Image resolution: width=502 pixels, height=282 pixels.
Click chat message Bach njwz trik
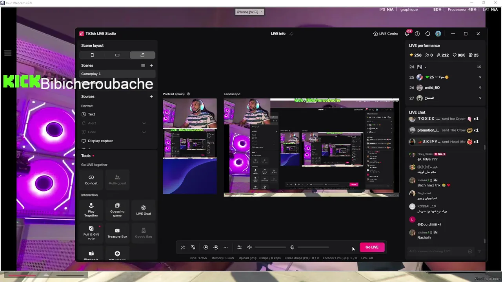[434, 185]
